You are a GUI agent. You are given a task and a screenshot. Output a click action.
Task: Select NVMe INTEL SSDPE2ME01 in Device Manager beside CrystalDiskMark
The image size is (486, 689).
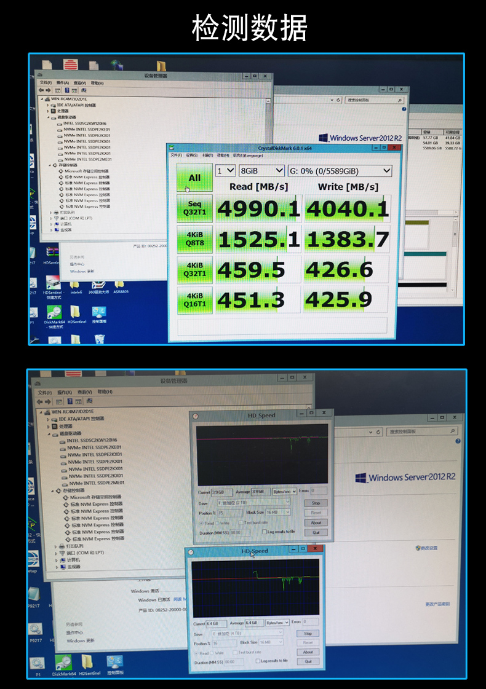tap(87, 159)
